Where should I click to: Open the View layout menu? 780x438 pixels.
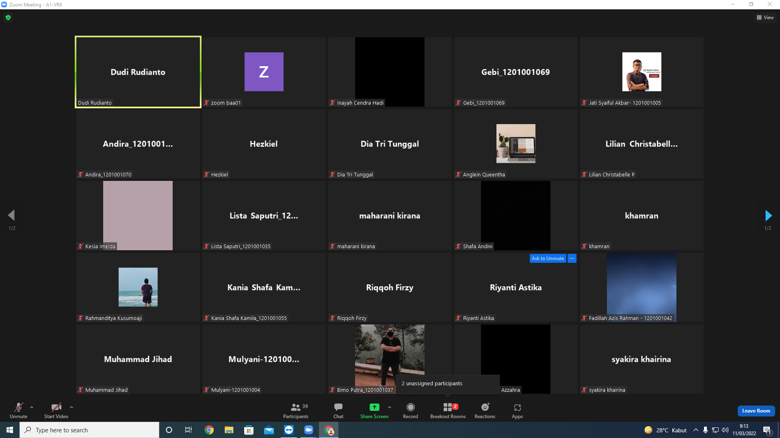pyautogui.click(x=765, y=17)
